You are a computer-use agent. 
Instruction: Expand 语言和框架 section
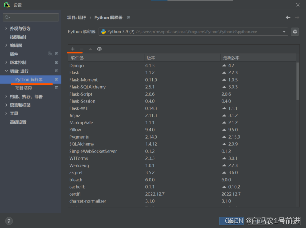tap(6, 105)
